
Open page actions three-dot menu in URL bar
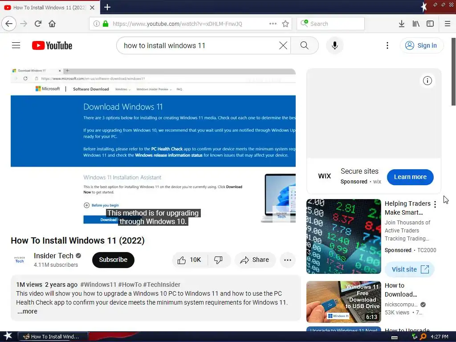click(273, 24)
